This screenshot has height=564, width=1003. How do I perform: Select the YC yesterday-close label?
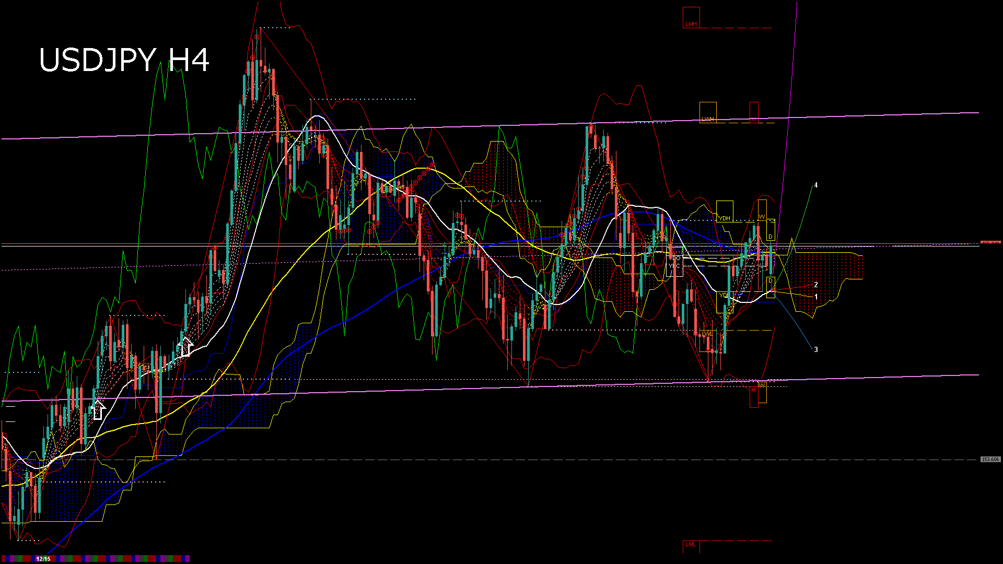(x=674, y=266)
